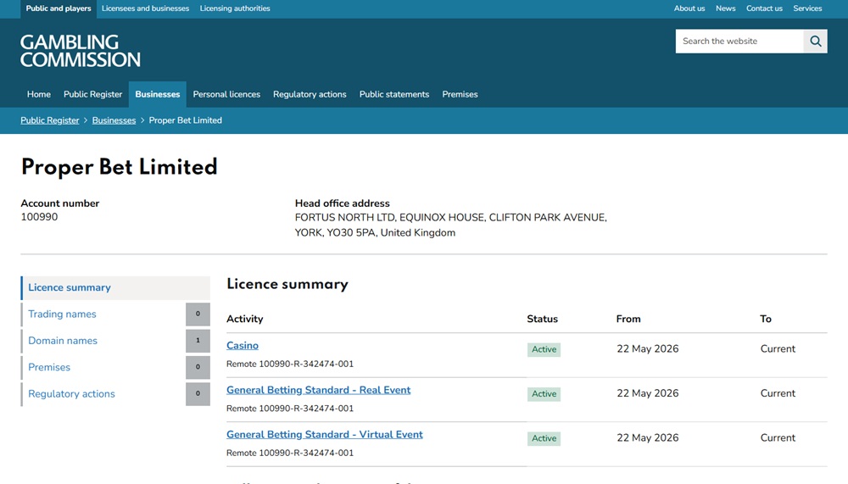
Task: Click the Regulatory actions count badge
Action: pos(198,393)
